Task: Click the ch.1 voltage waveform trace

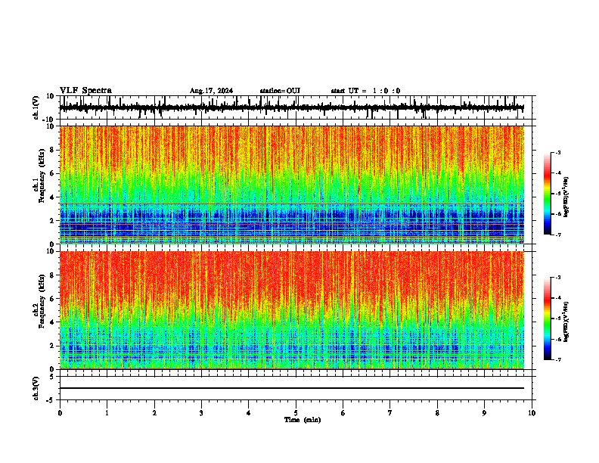Action: coord(292,107)
